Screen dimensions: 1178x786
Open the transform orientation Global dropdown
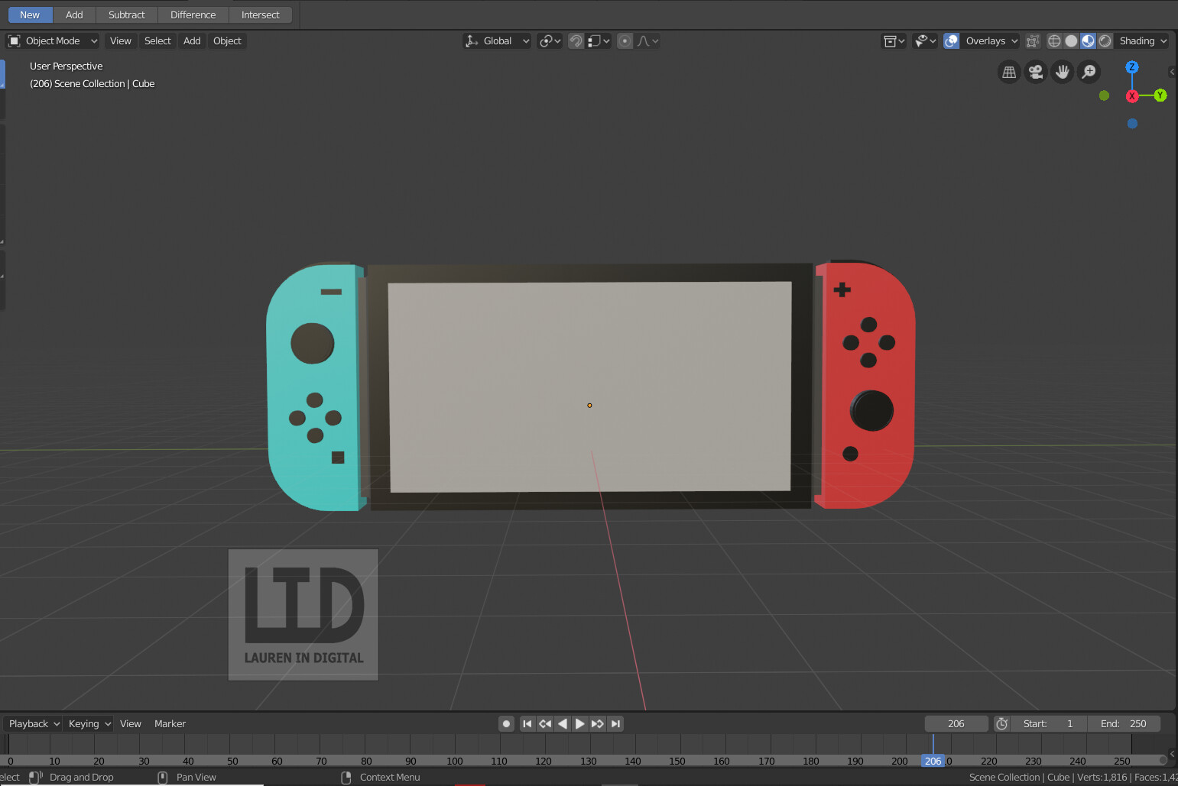[497, 40]
